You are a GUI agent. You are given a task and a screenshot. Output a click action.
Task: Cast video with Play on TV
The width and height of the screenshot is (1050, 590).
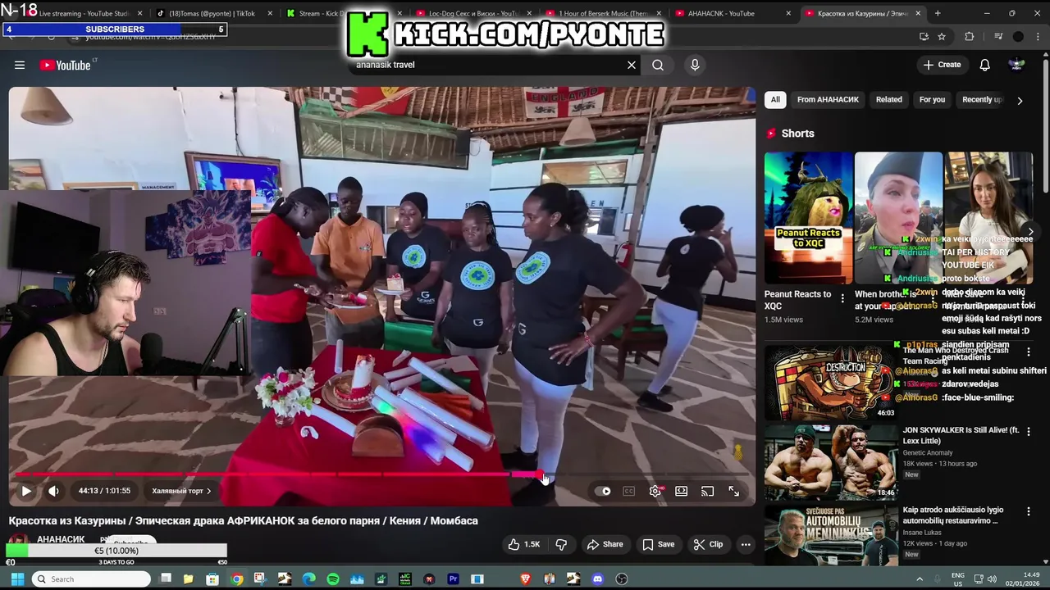click(707, 491)
